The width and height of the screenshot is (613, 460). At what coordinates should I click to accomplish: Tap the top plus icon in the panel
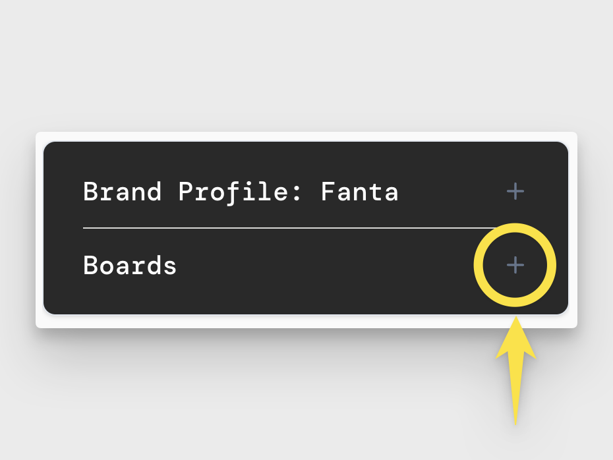pyautogui.click(x=515, y=192)
